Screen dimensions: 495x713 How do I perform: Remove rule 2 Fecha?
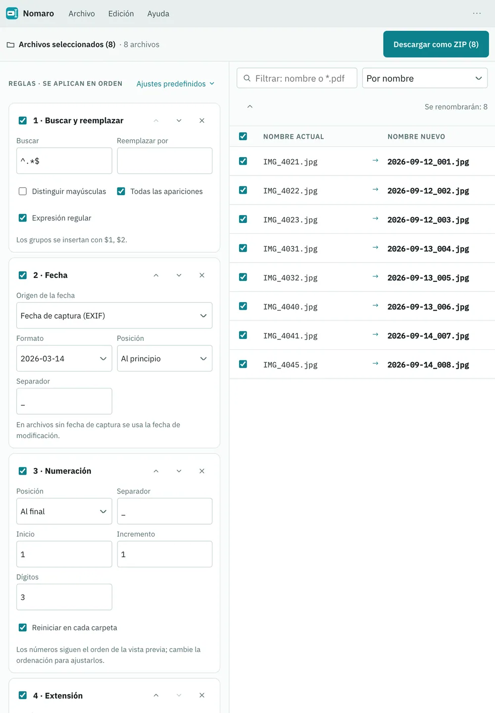tap(202, 275)
